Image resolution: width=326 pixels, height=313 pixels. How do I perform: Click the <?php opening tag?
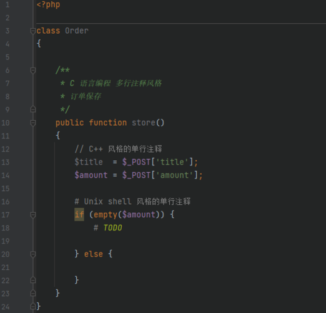[48, 4]
